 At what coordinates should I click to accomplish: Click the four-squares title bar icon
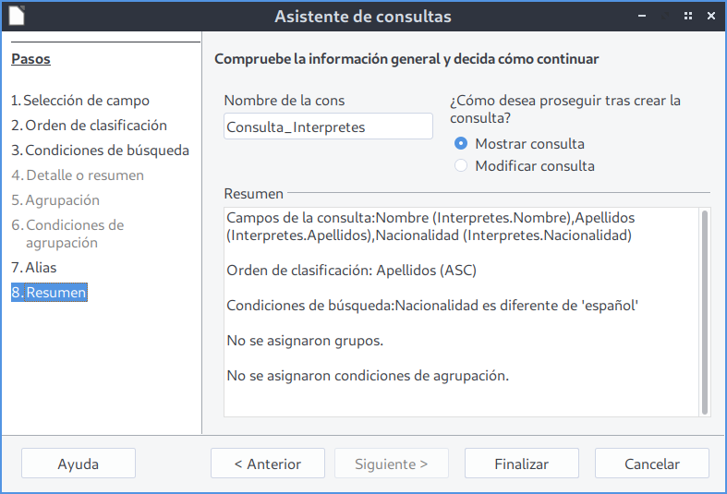point(687,17)
